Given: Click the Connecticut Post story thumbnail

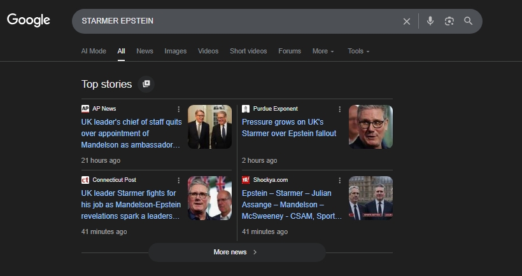Looking at the screenshot, I should [x=209, y=198].
